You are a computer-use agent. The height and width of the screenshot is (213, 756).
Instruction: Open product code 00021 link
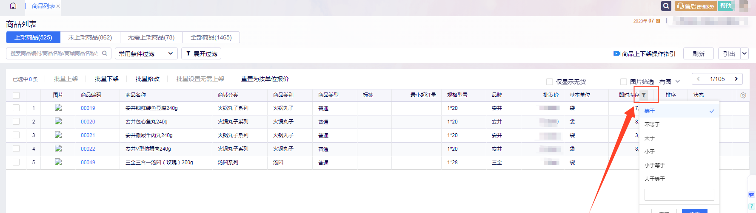click(88, 135)
